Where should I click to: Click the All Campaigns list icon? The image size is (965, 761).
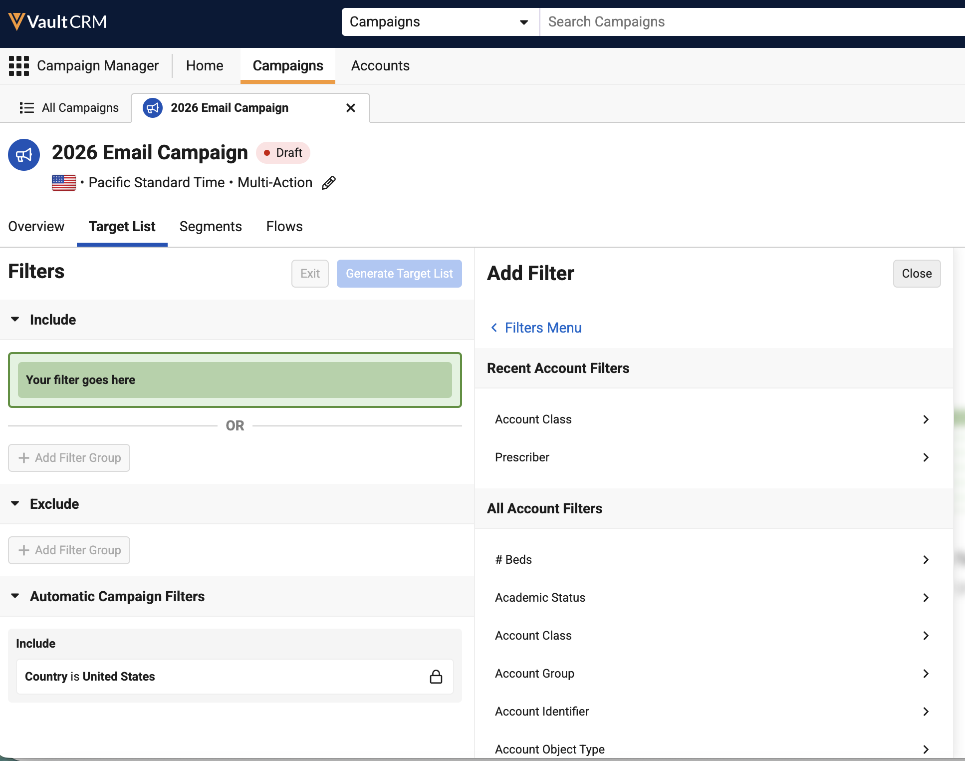[x=26, y=108]
